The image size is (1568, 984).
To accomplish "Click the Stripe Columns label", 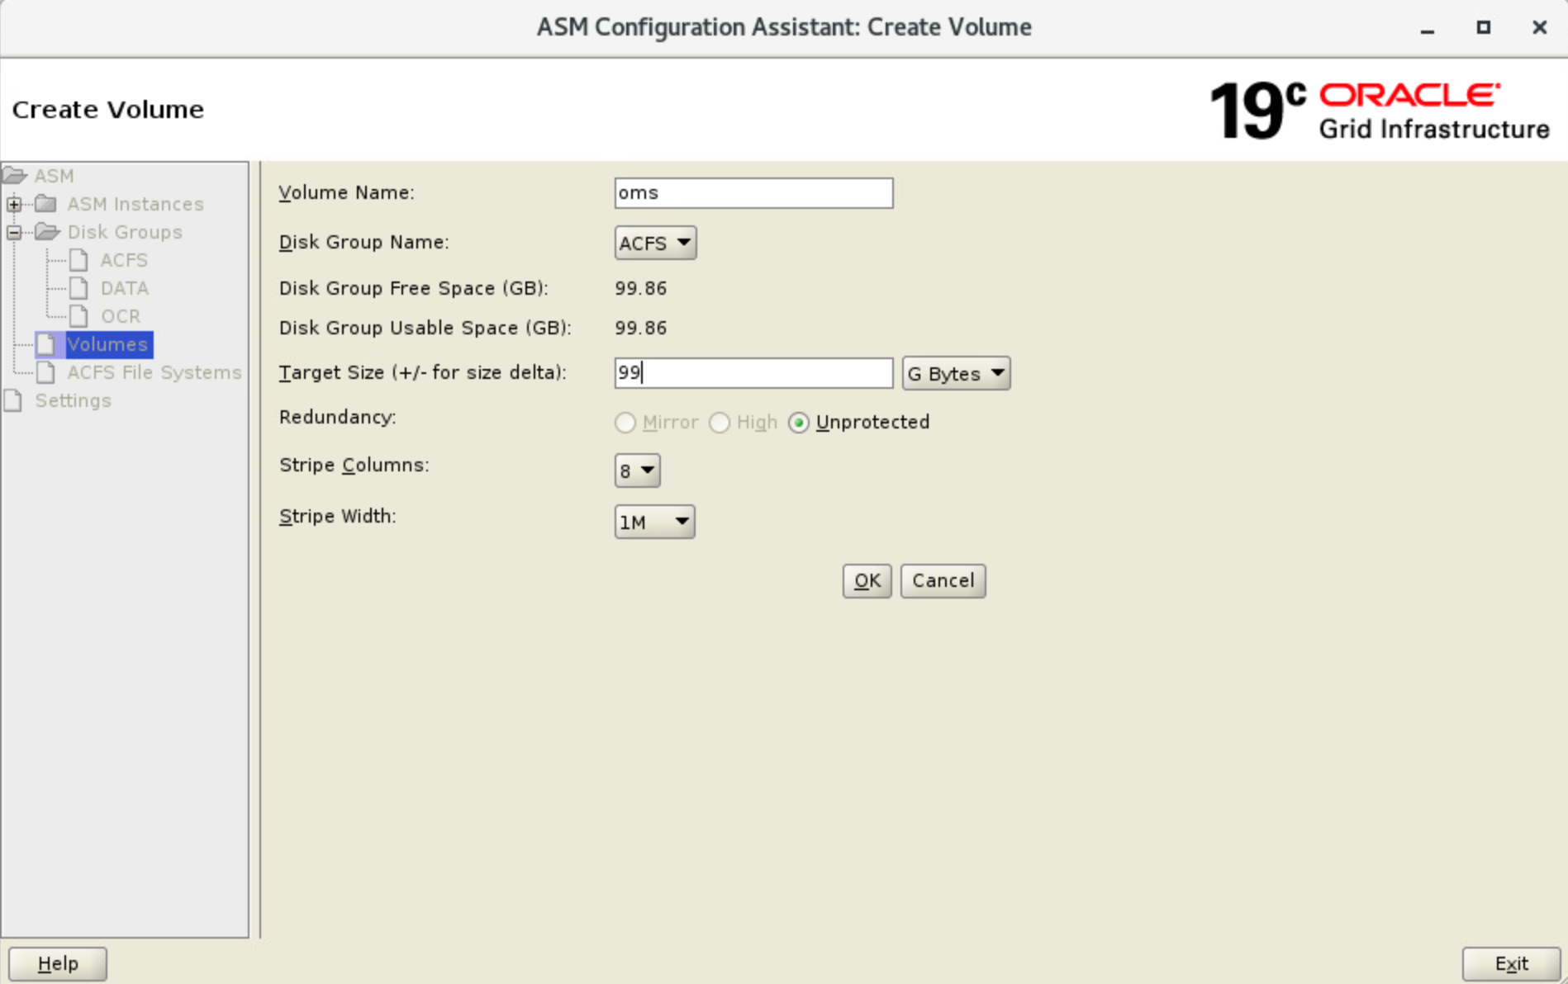I will [354, 465].
